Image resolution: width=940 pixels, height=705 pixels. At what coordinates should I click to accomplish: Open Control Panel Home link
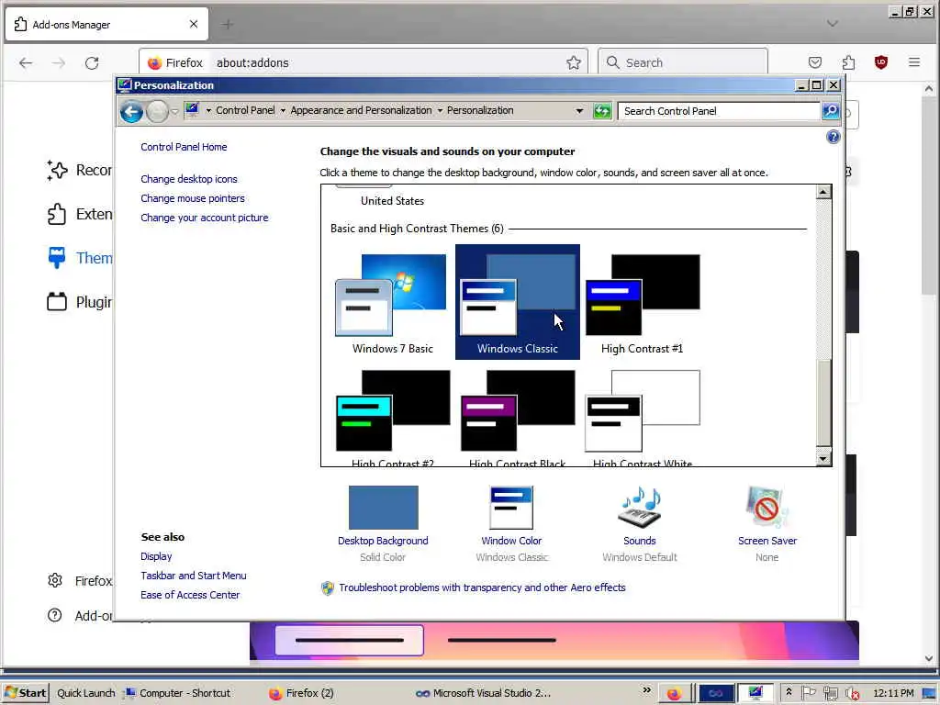coord(184,147)
